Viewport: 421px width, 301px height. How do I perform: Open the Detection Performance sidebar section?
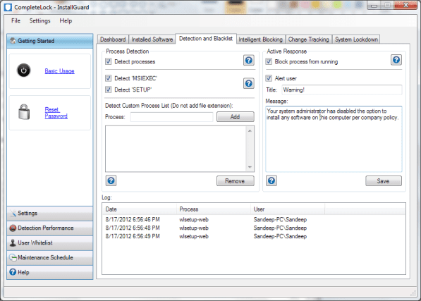pos(50,228)
